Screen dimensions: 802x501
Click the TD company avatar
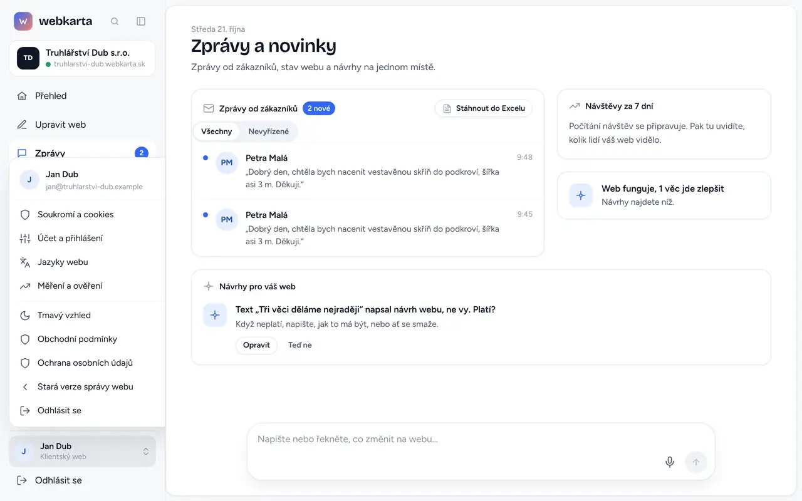(x=28, y=58)
